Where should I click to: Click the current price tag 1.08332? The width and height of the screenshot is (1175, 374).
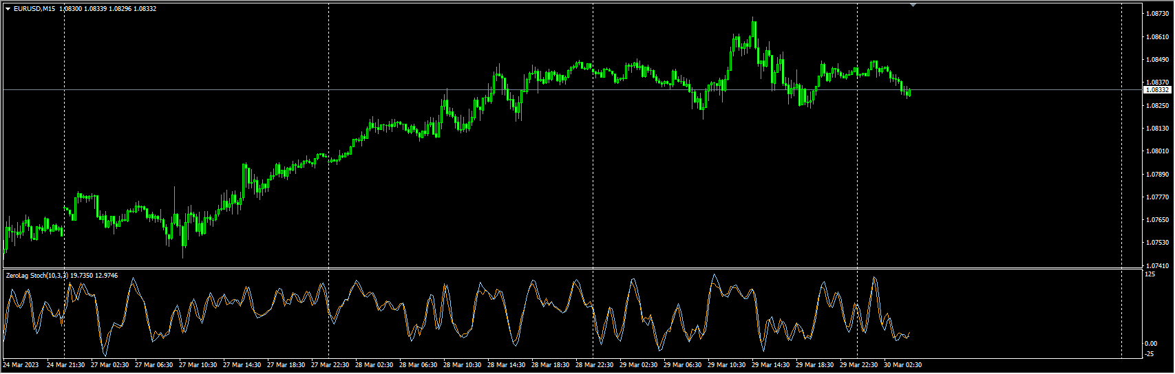[x=1156, y=90]
